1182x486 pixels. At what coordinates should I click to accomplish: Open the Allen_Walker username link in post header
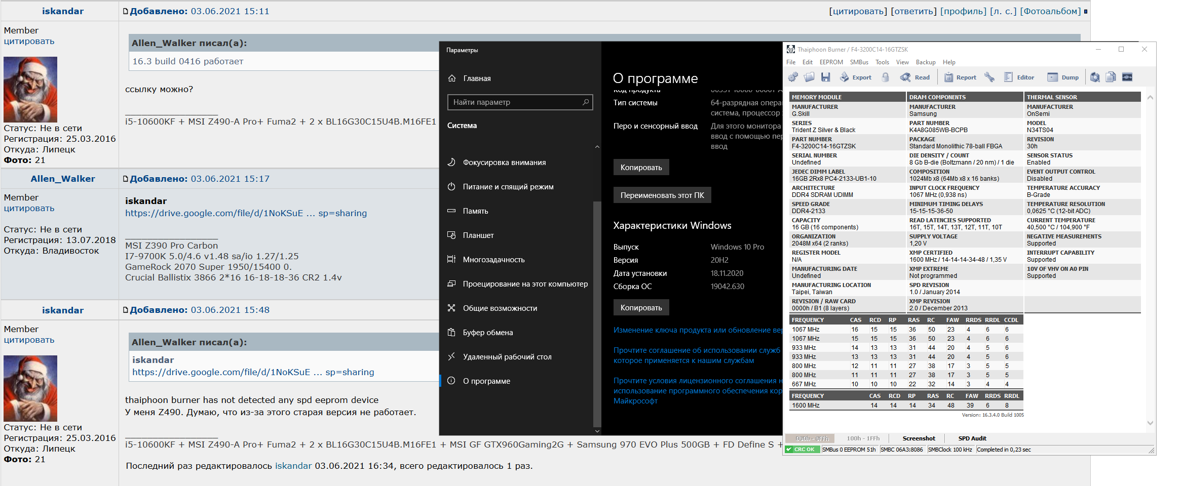tap(63, 179)
